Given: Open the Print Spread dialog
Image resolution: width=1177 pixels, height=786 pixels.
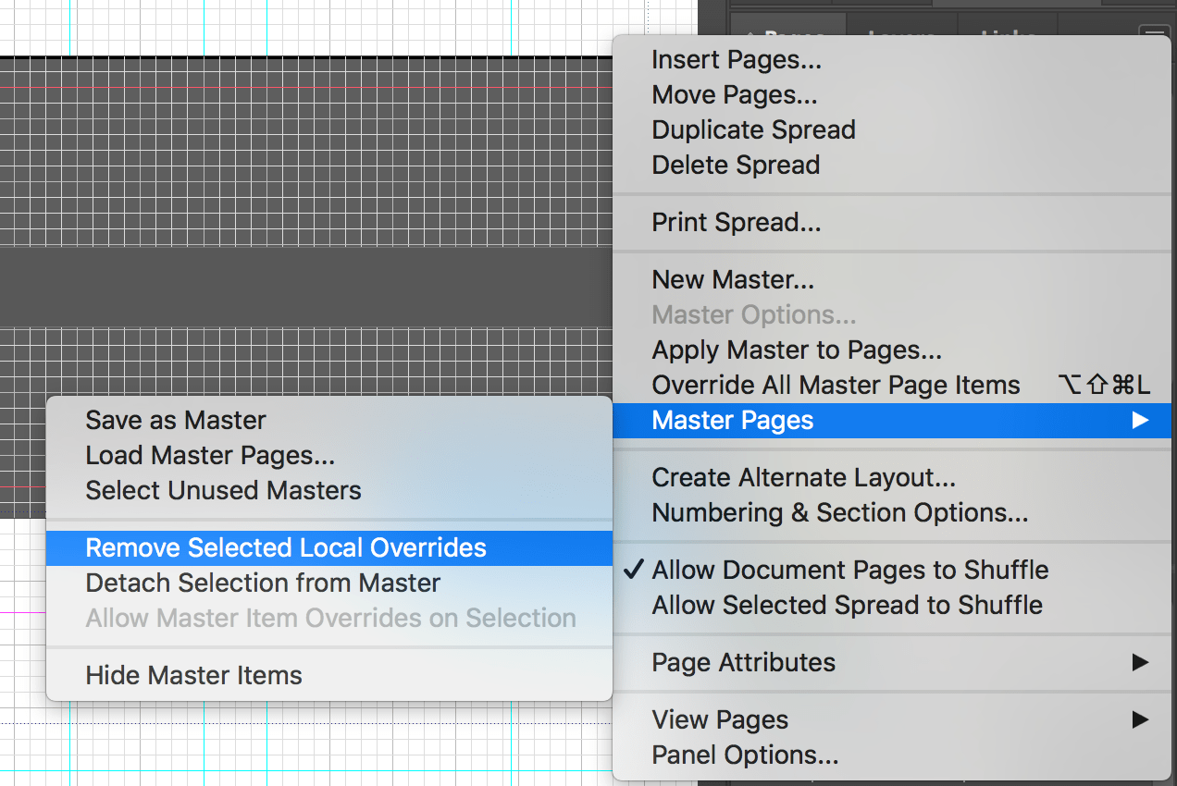Looking at the screenshot, I should (x=734, y=222).
